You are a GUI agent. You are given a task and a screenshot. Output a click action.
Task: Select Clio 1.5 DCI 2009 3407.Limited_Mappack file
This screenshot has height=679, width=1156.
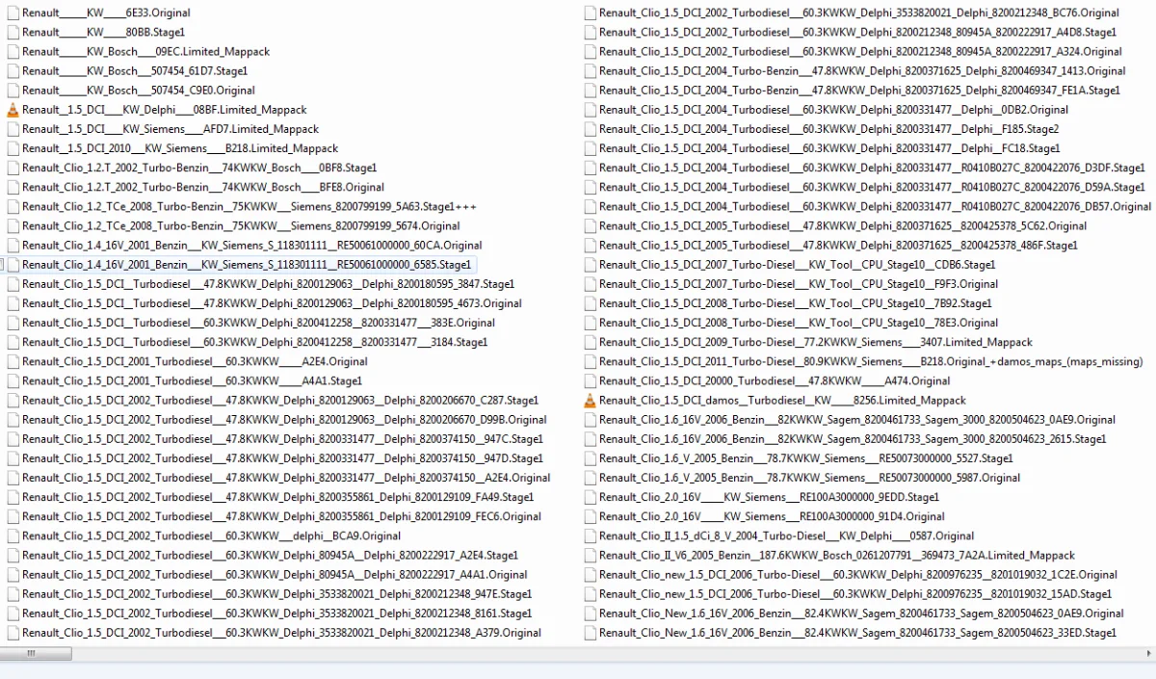click(815, 342)
